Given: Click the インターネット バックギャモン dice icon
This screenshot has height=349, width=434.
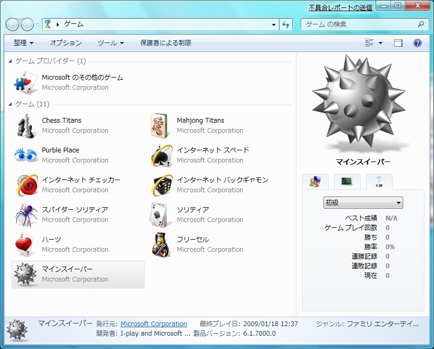Looking at the screenshot, I should [x=162, y=185].
